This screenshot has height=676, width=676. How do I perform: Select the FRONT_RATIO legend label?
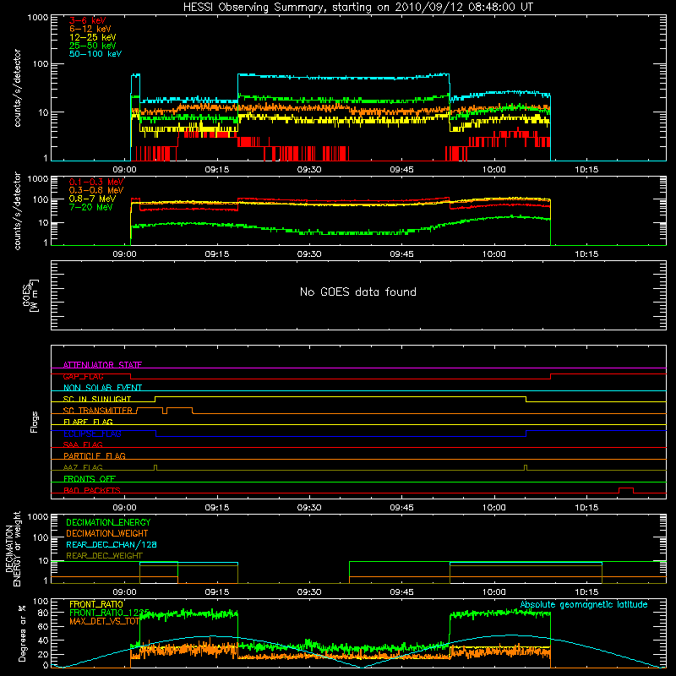96,604
